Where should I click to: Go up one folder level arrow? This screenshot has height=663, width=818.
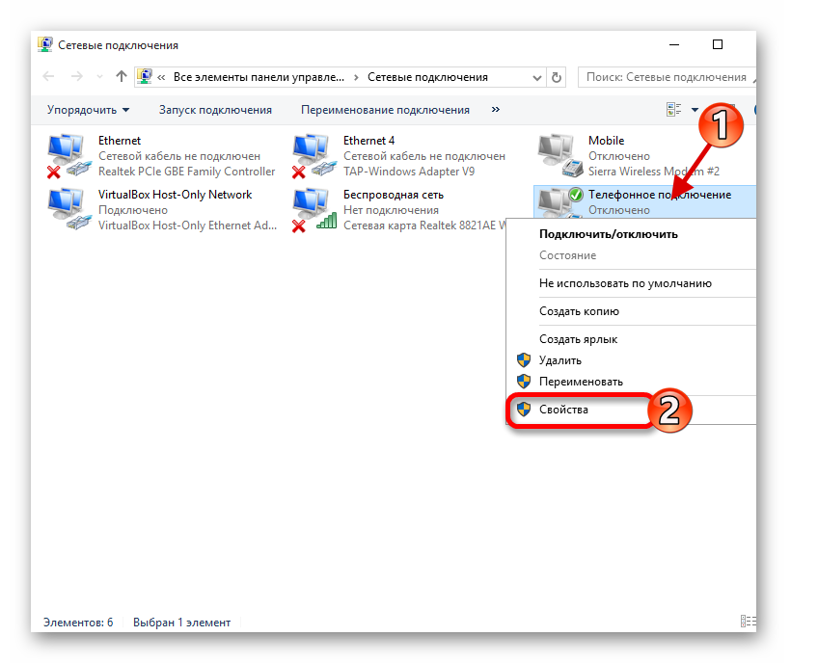[x=121, y=77]
